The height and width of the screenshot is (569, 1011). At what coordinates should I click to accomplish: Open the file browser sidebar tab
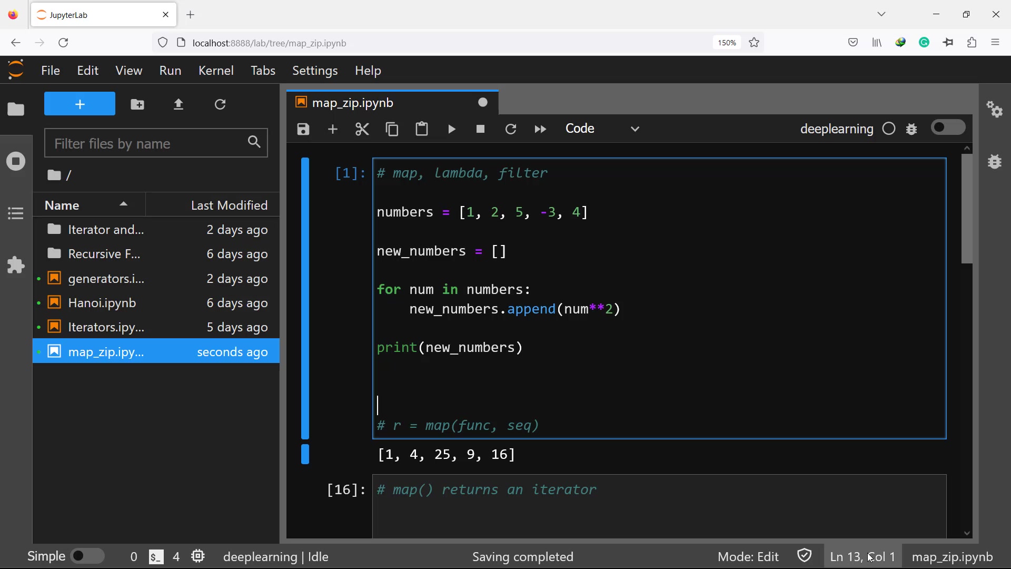(16, 109)
